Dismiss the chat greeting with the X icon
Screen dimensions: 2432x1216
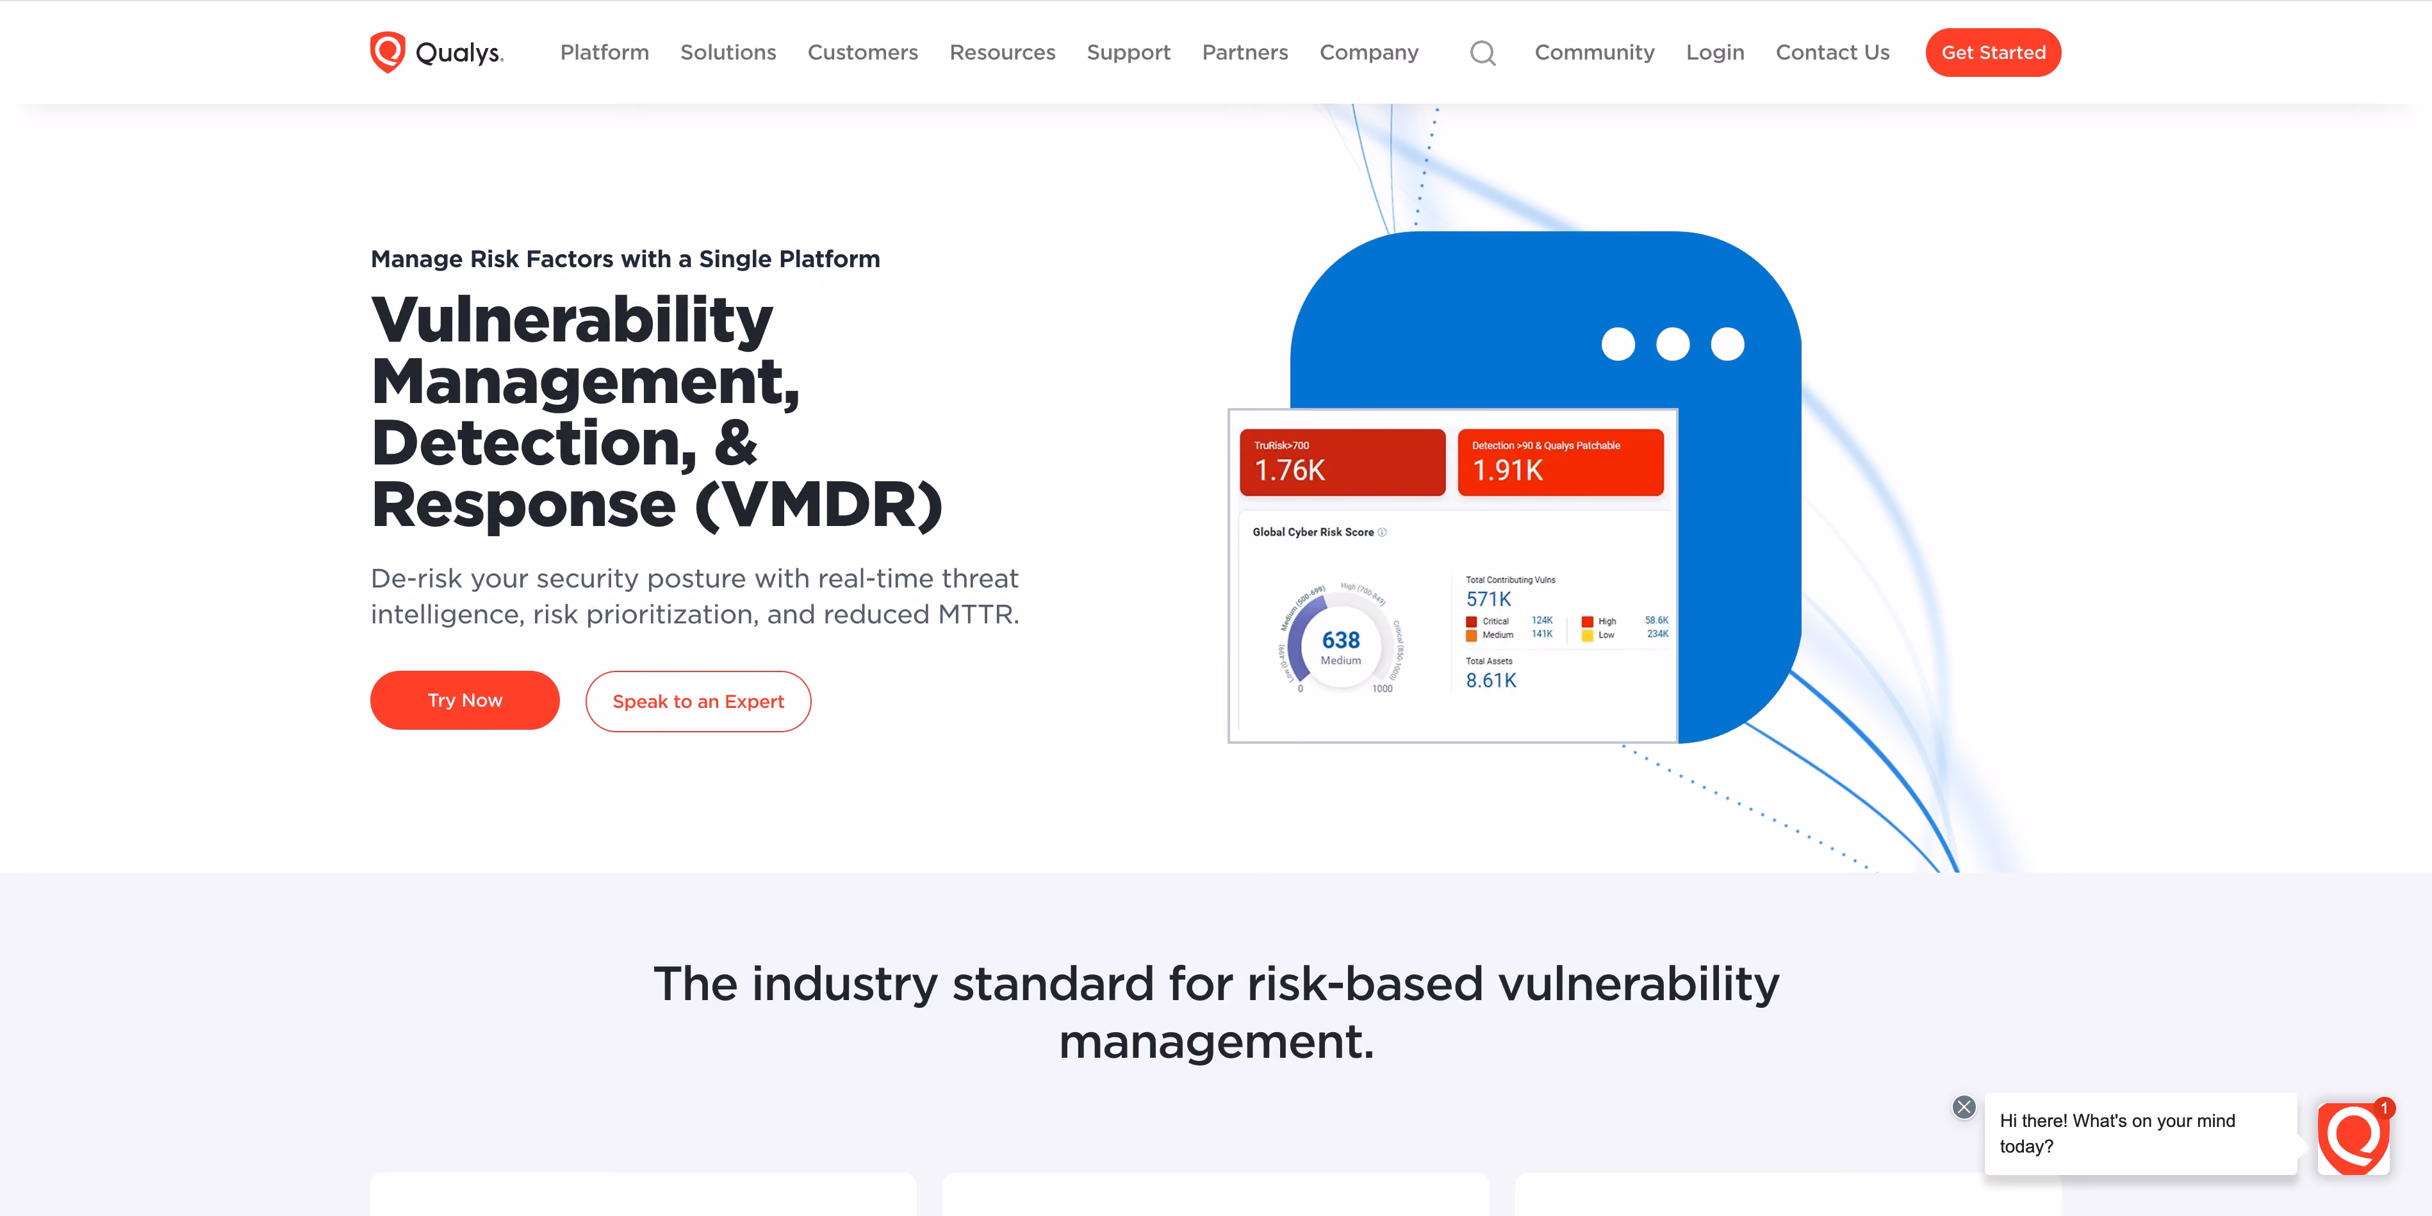1964,1106
